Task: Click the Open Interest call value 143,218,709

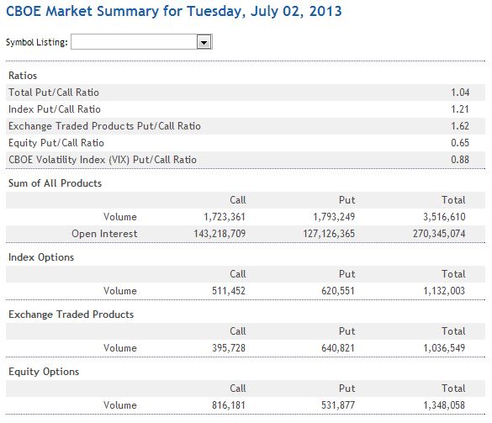Action: 220,234
